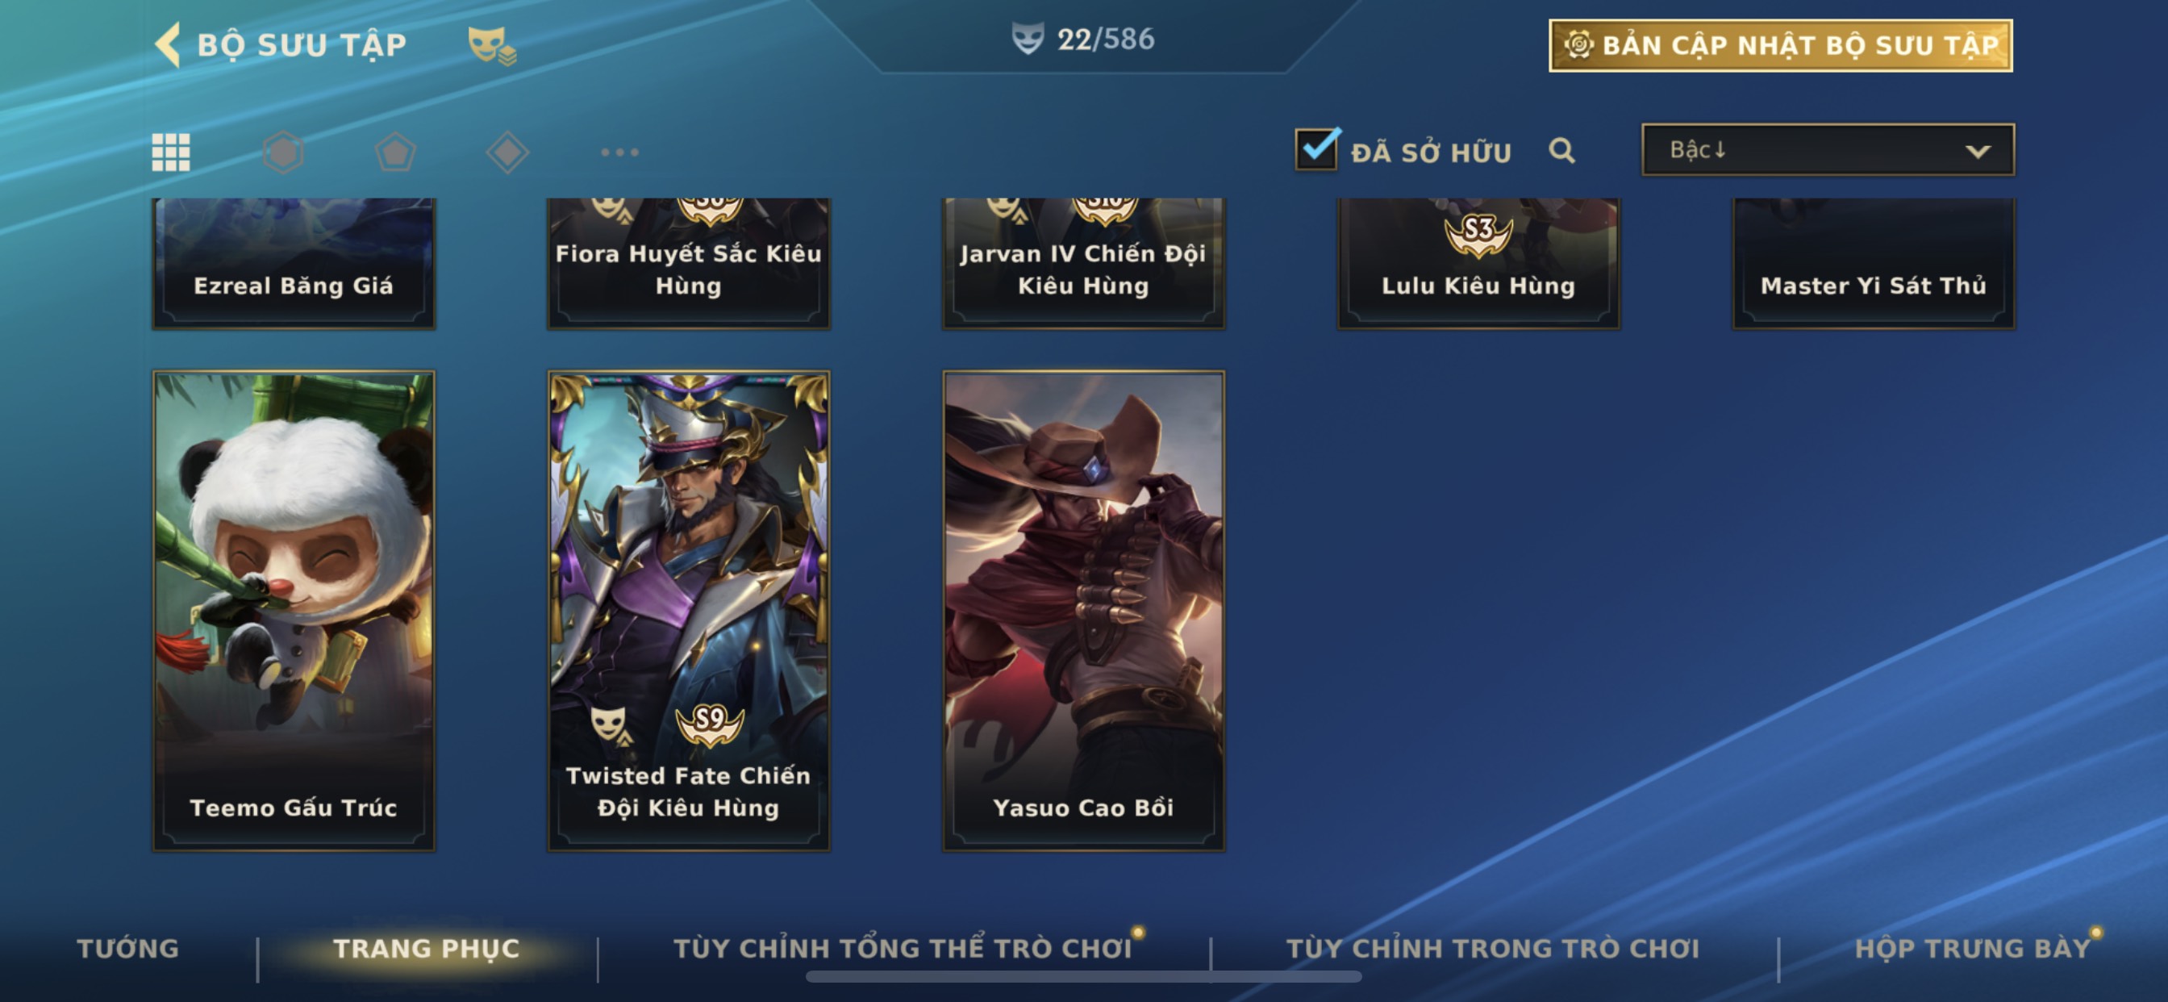The image size is (2168, 1002).
Task: Select the diamond rarity filter icon
Action: (507, 152)
